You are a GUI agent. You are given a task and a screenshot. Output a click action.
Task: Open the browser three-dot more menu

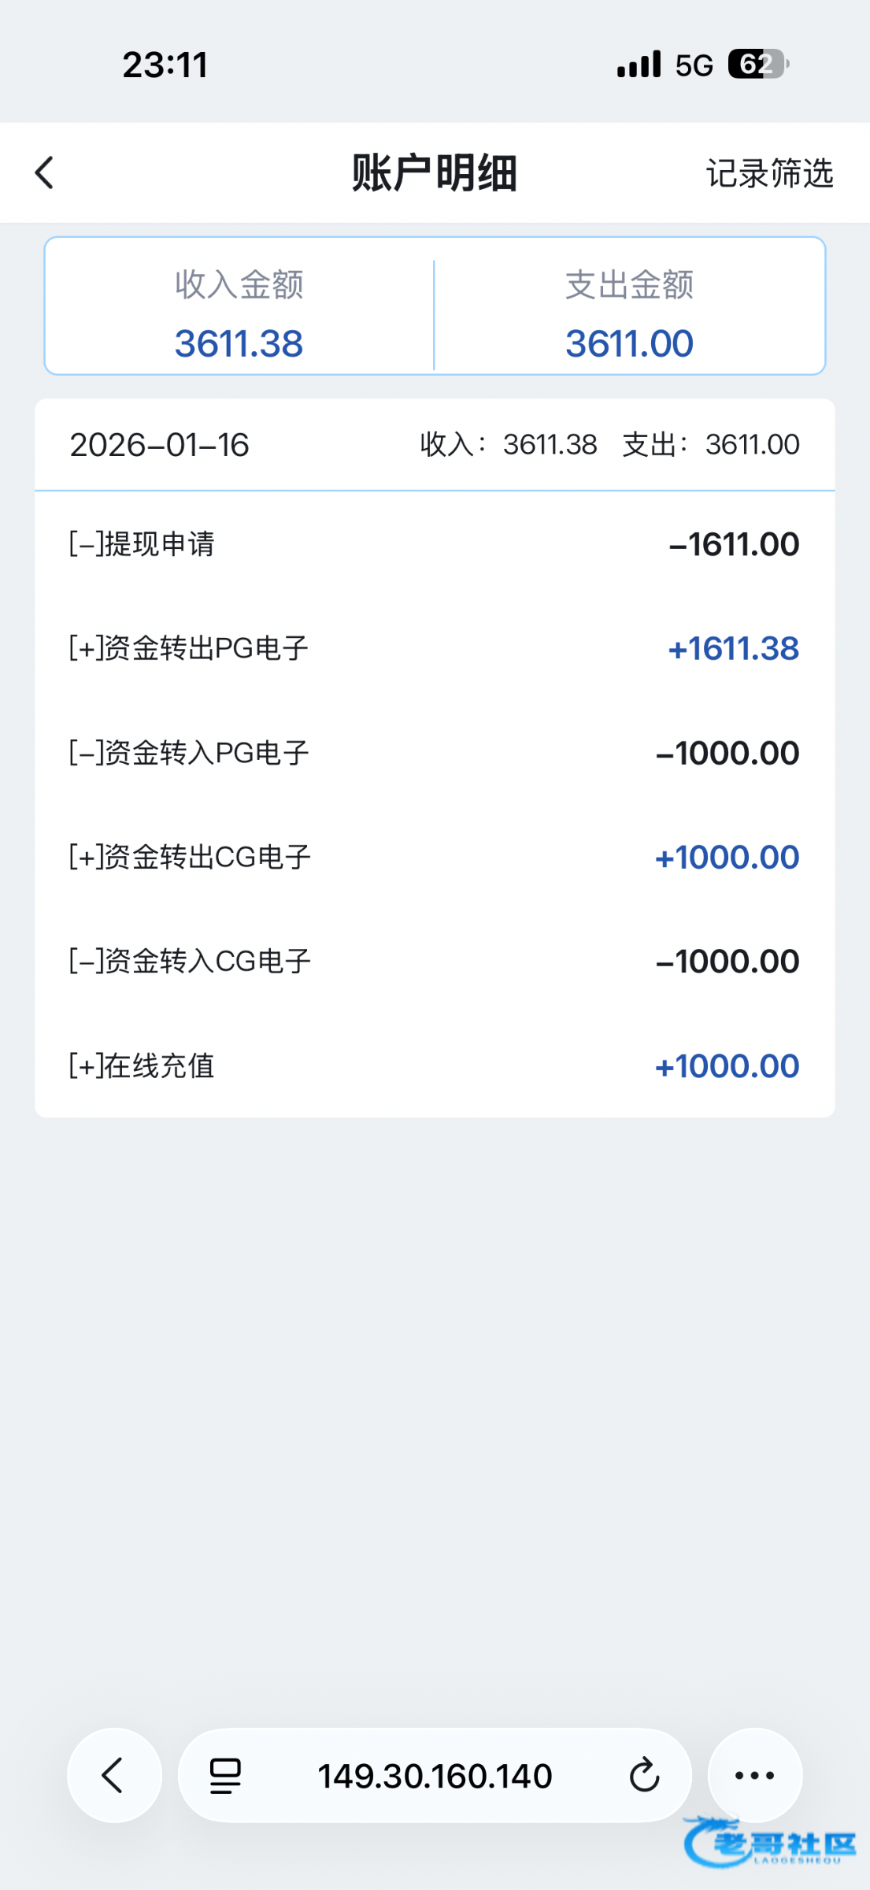point(754,1775)
